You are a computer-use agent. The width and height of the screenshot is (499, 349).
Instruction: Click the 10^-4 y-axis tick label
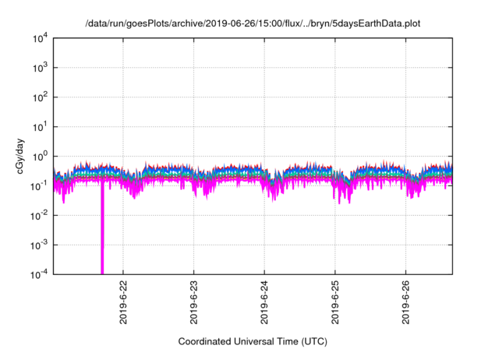(x=40, y=274)
